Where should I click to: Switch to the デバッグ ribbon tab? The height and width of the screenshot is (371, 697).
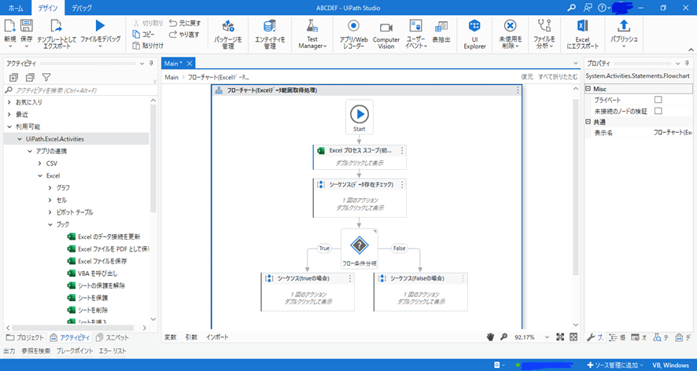(x=82, y=7)
